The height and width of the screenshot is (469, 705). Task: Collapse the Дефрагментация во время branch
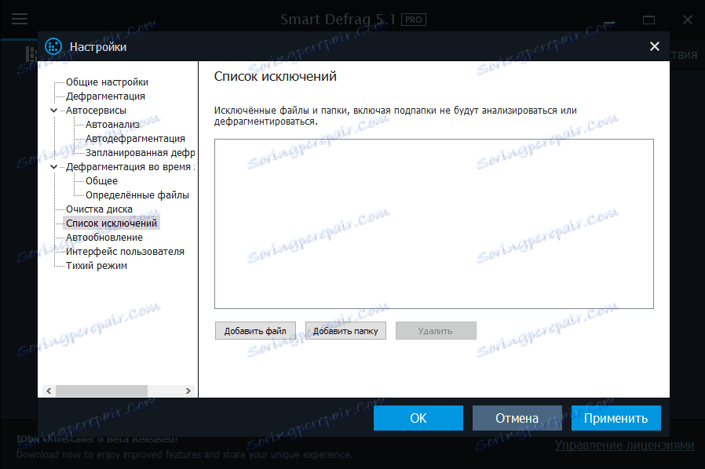click(54, 166)
